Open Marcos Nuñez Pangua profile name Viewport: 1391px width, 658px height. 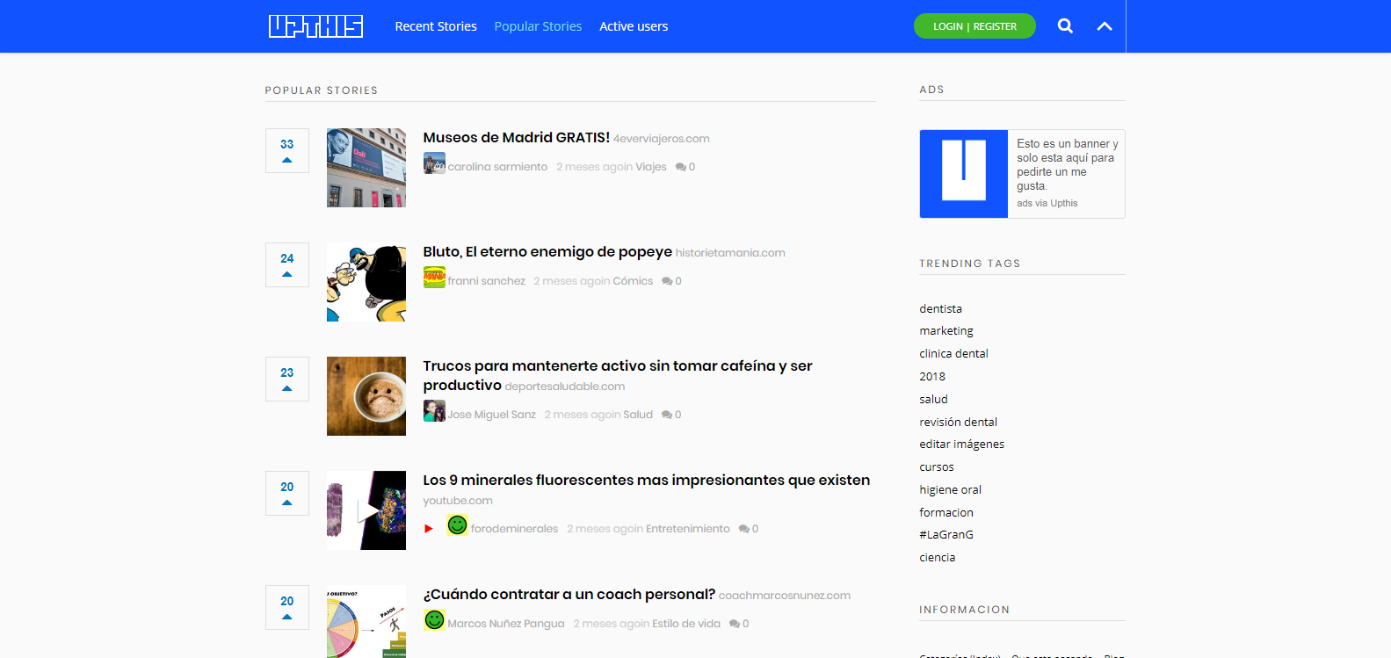coord(505,624)
